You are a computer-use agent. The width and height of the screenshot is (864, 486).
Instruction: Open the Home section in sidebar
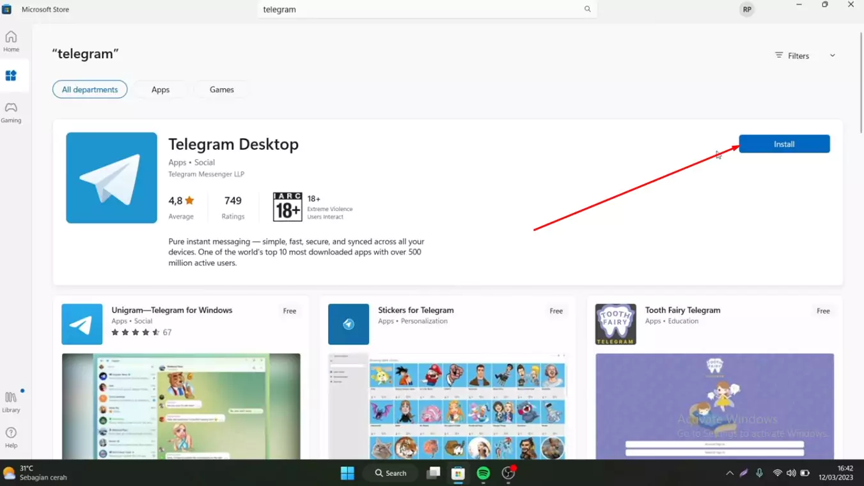click(11, 41)
